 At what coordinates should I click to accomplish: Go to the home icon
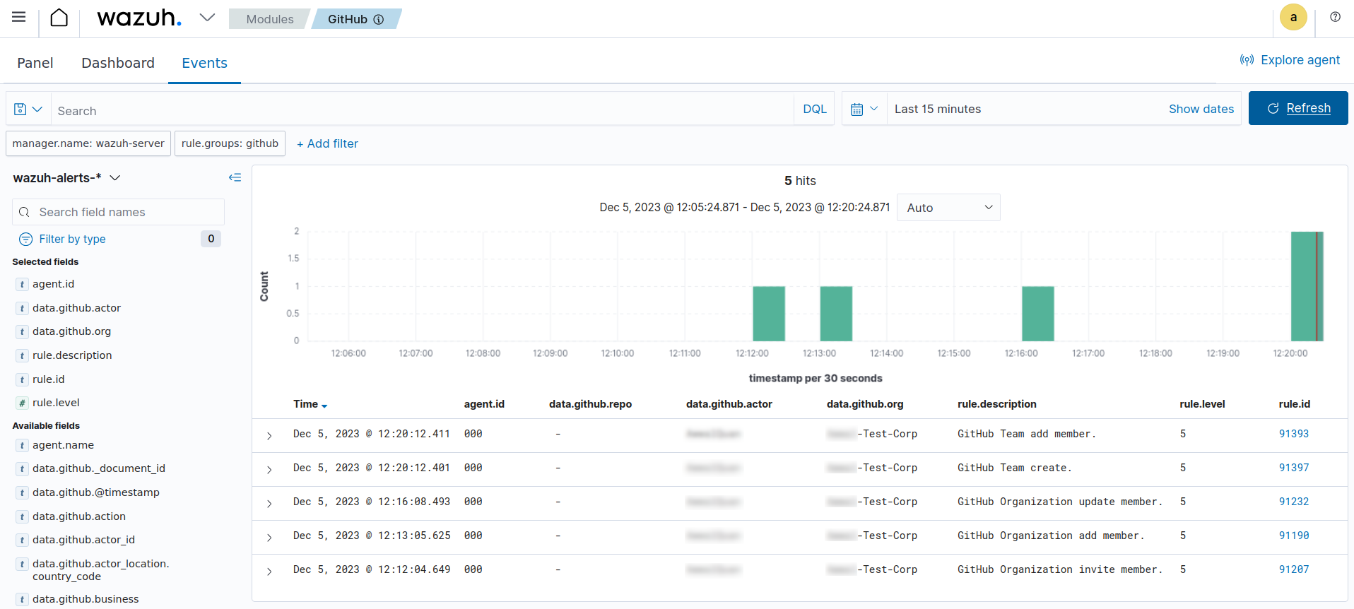tap(59, 18)
